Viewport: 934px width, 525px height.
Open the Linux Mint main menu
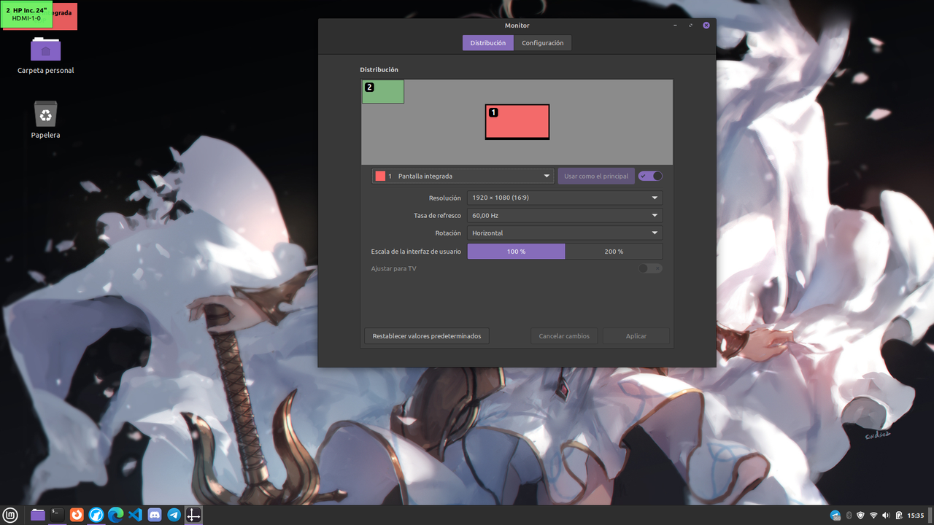(9, 515)
